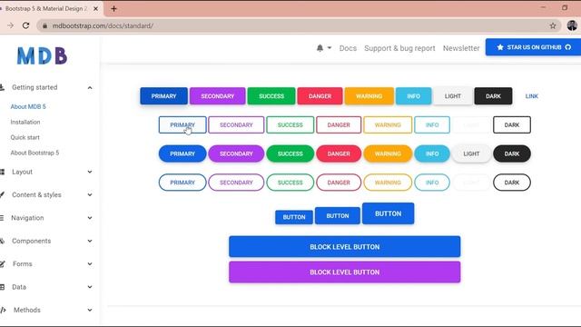The height and width of the screenshot is (327, 581).
Task: Click the solid rounded Dark button
Action: (x=512, y=154)
